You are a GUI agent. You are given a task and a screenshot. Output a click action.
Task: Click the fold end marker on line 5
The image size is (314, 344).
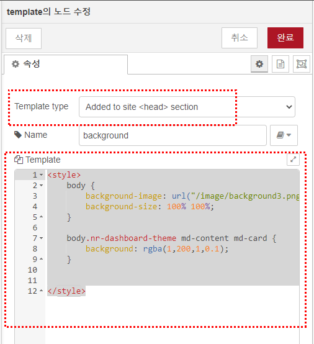(41, 217)
